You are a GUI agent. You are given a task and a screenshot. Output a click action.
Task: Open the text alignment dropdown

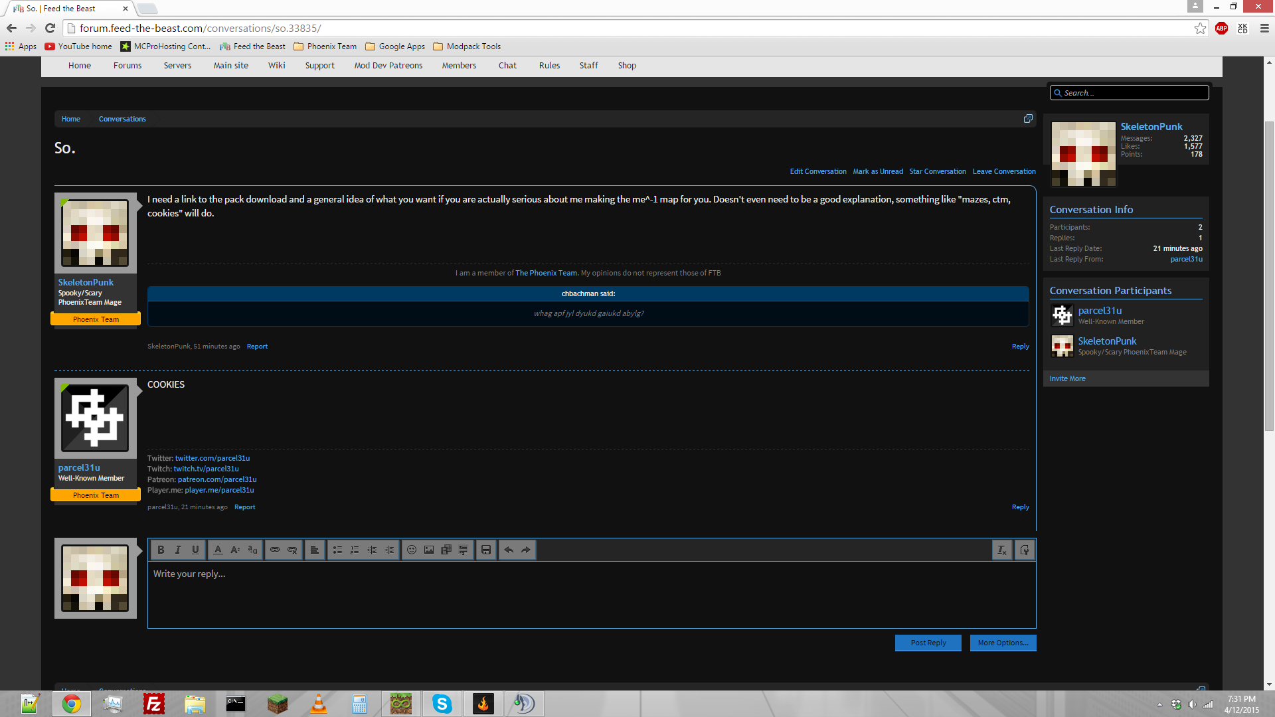315,550
